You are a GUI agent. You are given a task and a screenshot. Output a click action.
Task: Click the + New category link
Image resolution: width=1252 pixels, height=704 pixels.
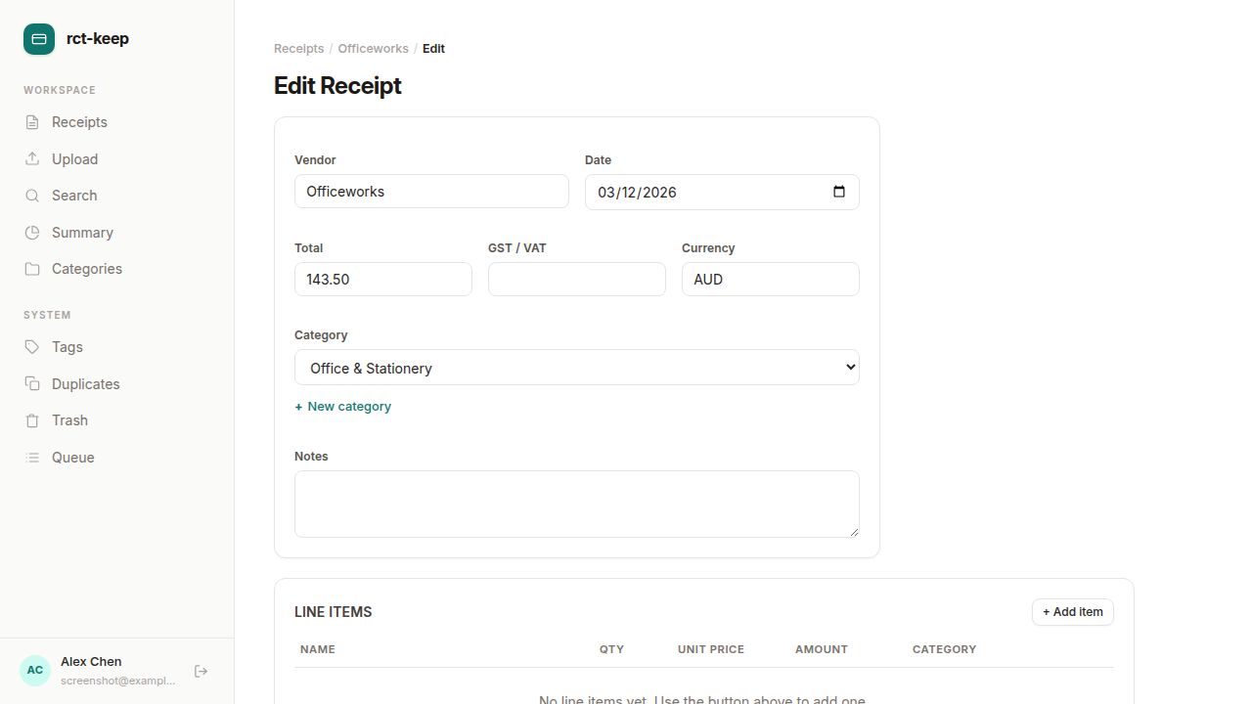342,406
